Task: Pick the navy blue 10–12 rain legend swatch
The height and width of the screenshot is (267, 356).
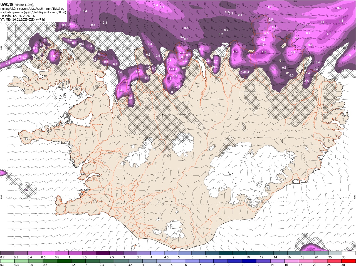Action: [x=249, y=261]
